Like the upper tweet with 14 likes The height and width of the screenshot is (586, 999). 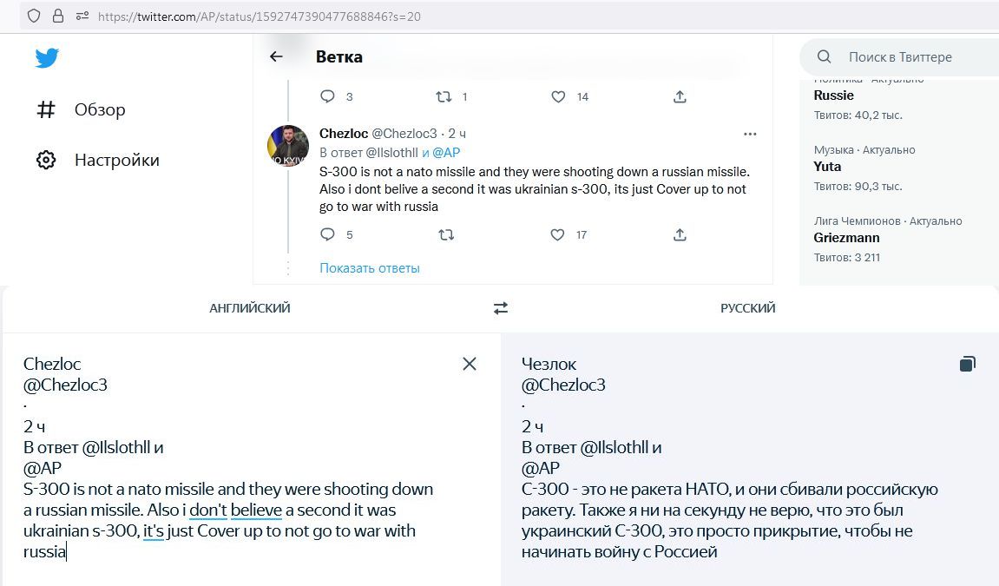pos(558,97)
